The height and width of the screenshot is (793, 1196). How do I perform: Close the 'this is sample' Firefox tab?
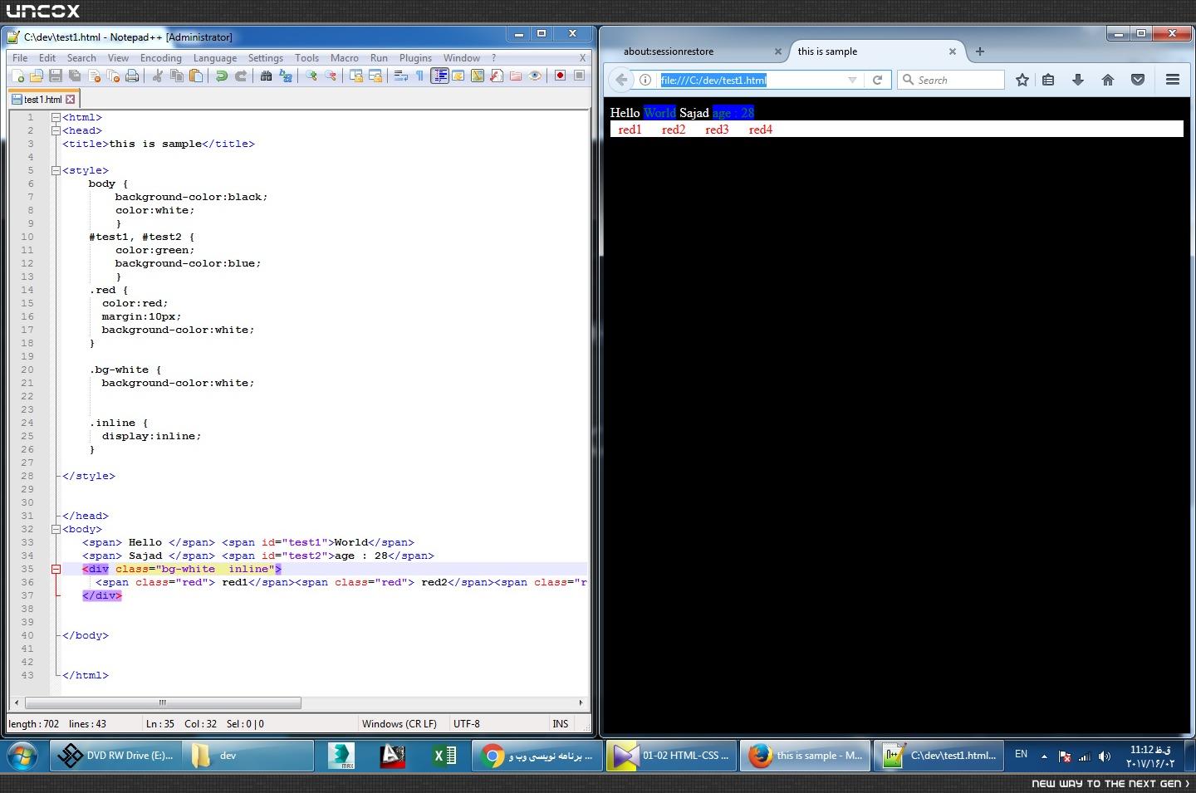[953, 51]
